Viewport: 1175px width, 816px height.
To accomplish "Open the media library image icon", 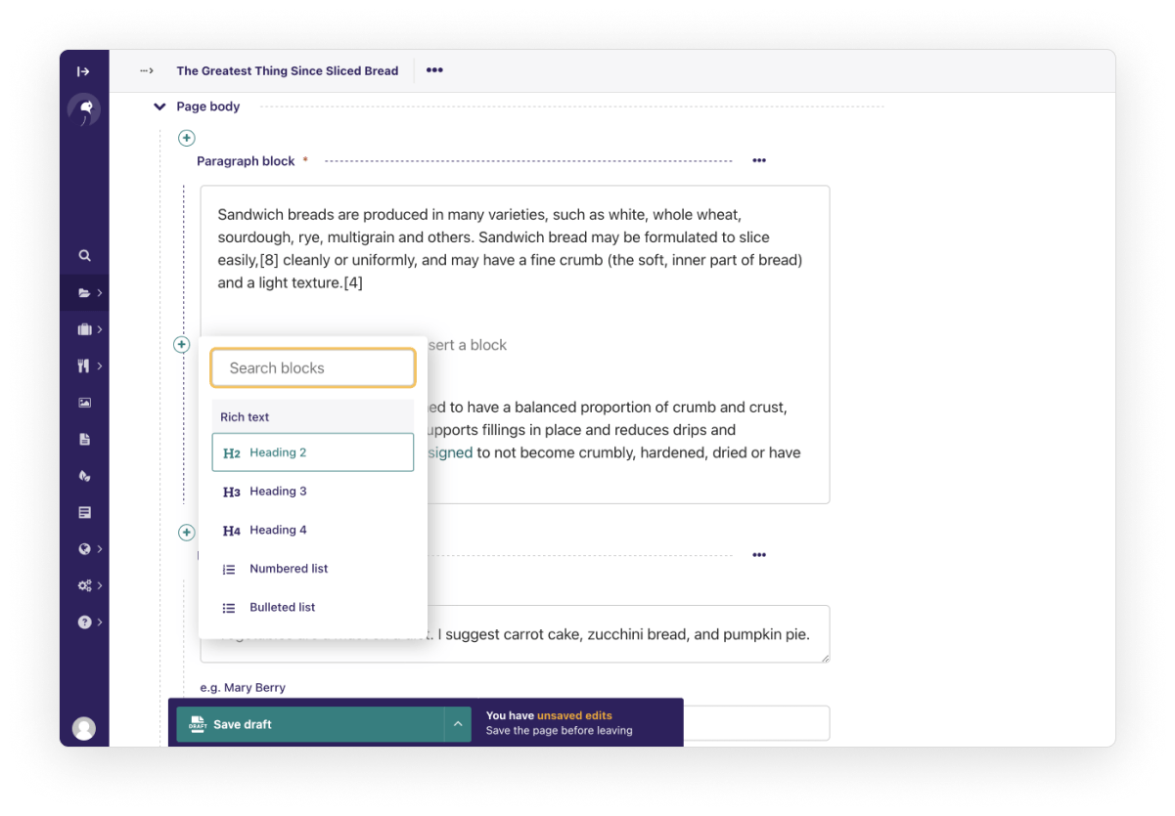I will point(84,402).
